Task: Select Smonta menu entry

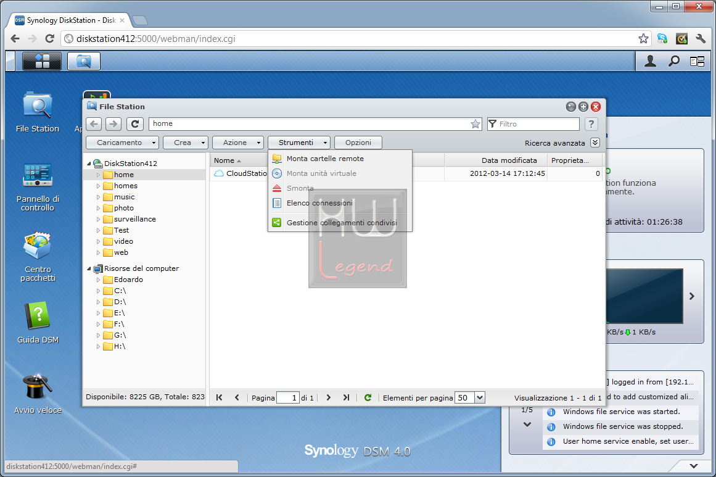Action: point(340,188)
